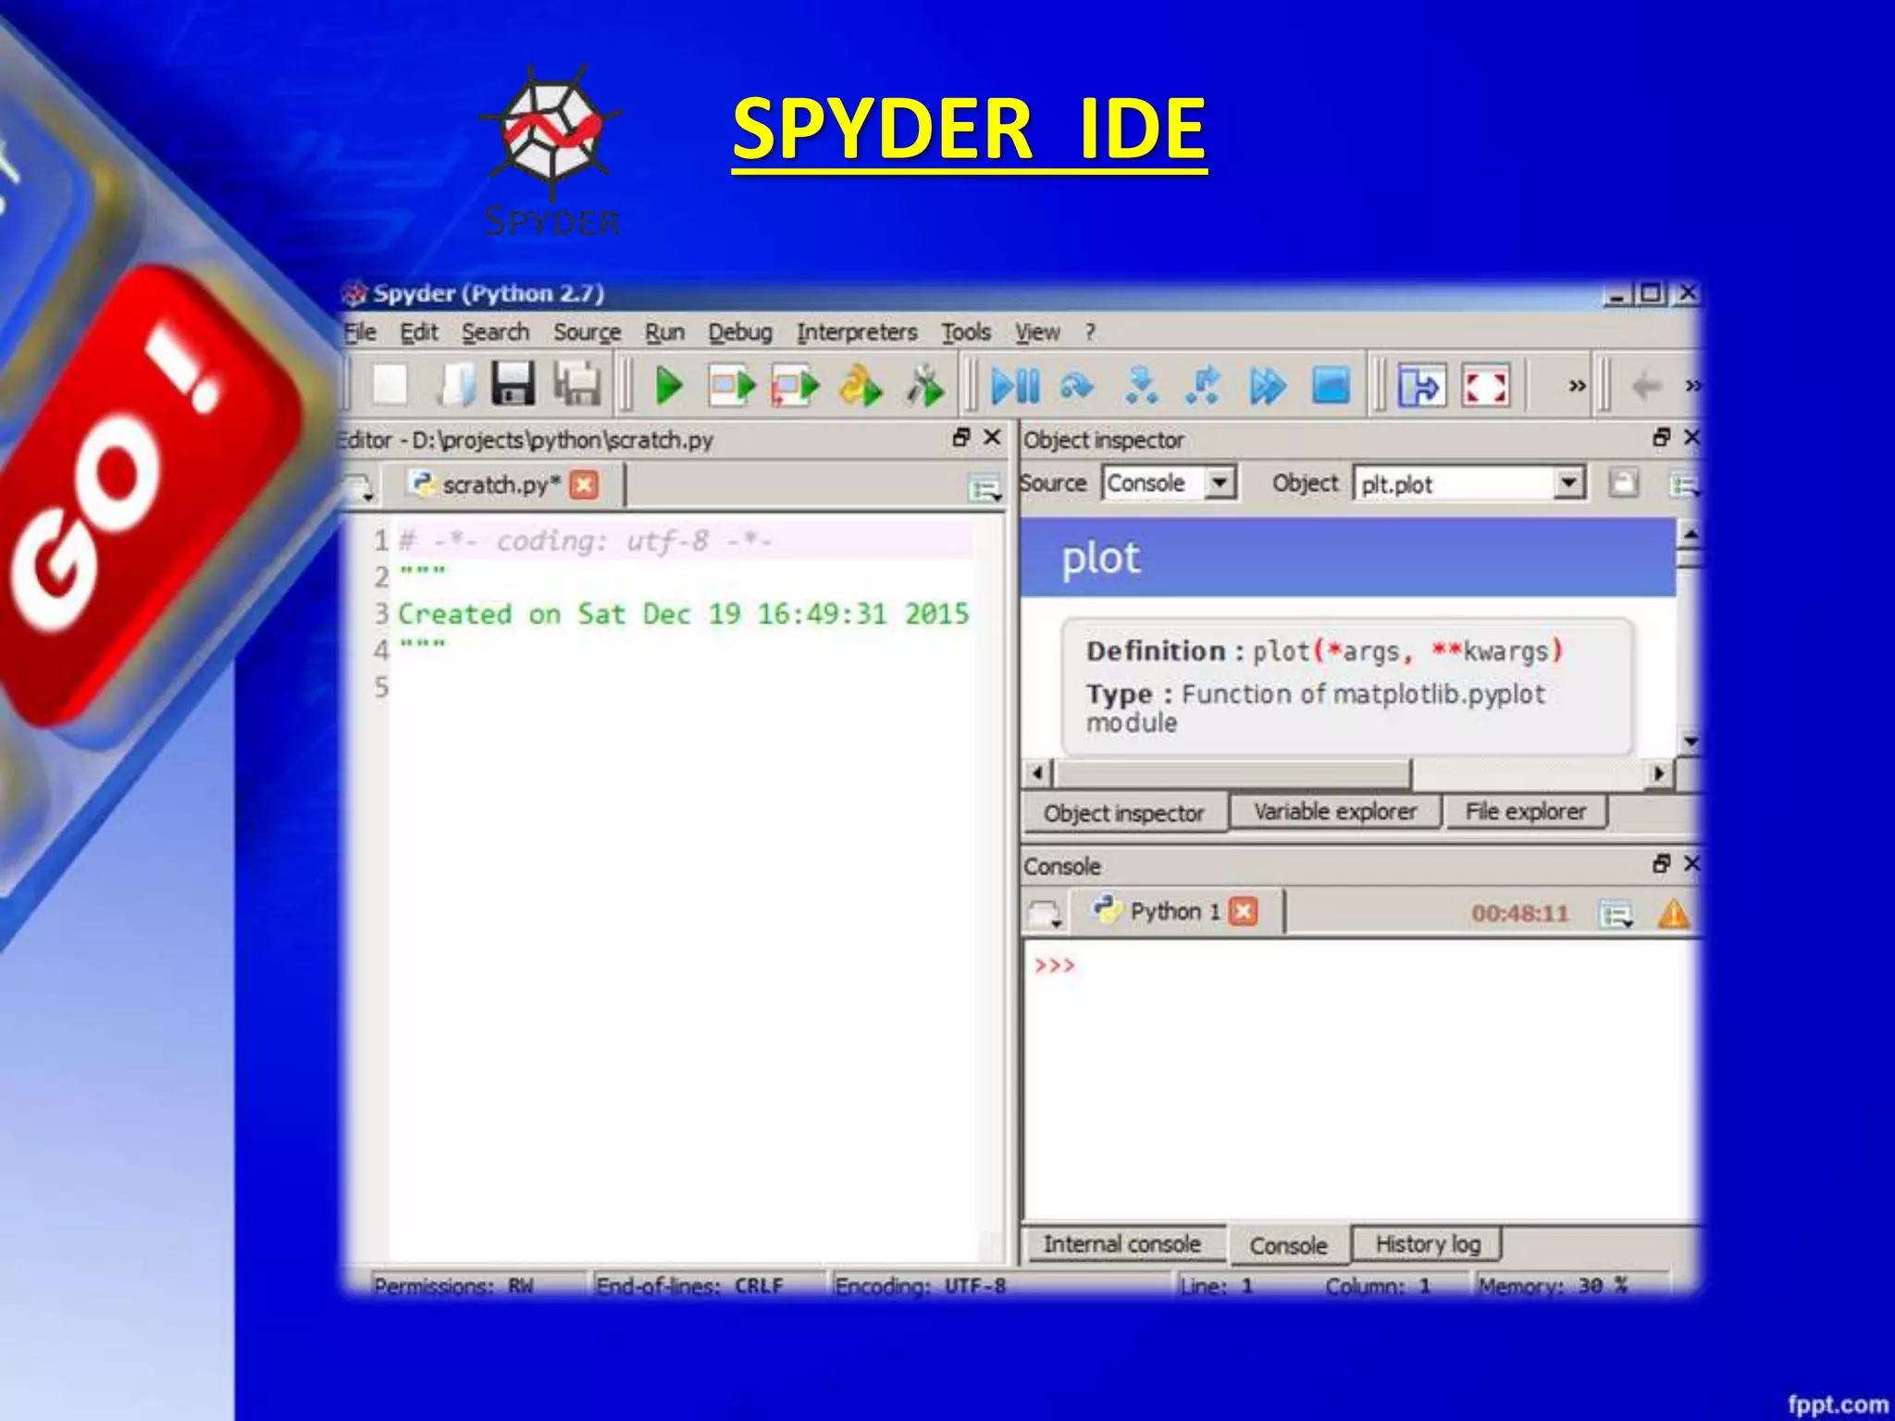Click the Save all files icon
Viewport: 1895px width, 1421px height.
(577, 384)
